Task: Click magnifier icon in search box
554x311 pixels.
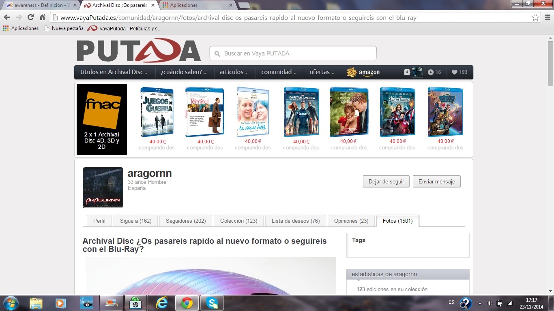Action: [217, 53]
